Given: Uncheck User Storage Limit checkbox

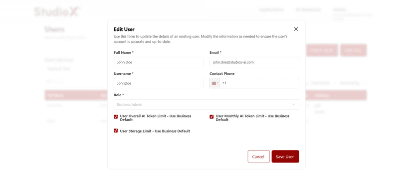Looking at the screenshot, I should tap(116, 131).
